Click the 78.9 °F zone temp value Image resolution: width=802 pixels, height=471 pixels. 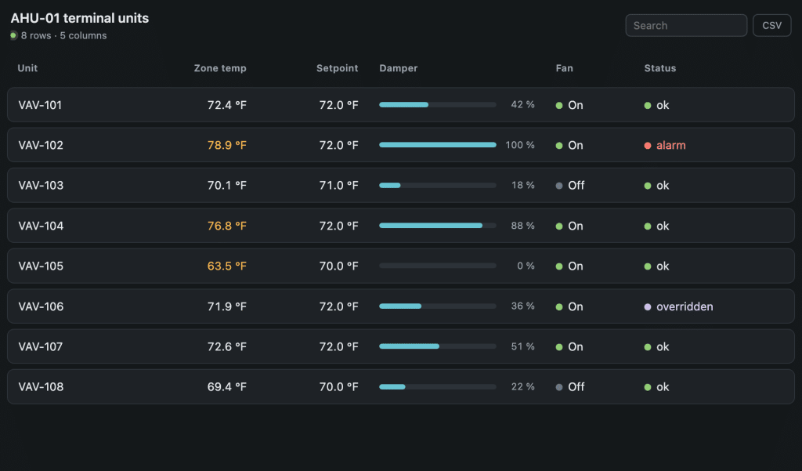[226, 146]
